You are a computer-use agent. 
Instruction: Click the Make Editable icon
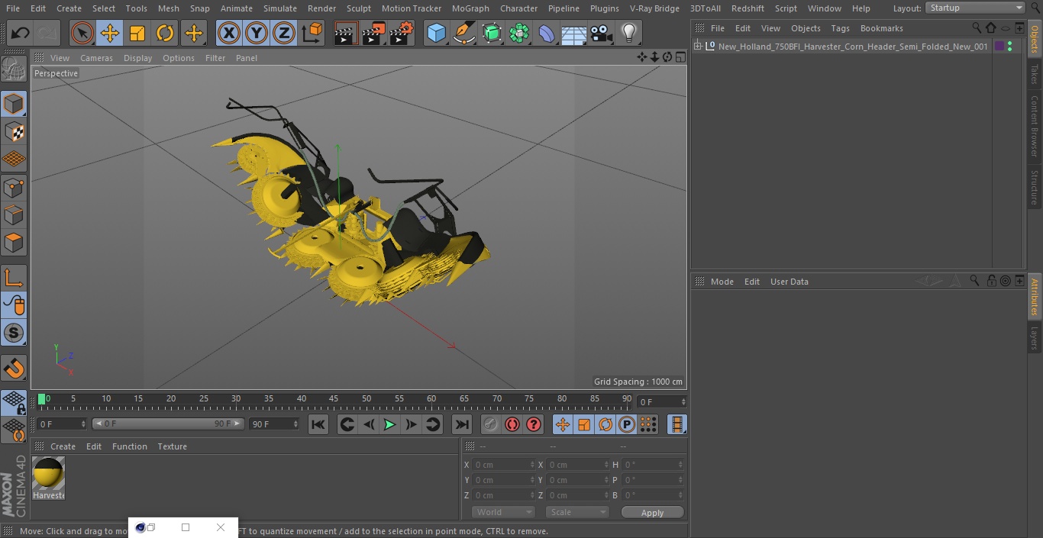tap(14, 69)
